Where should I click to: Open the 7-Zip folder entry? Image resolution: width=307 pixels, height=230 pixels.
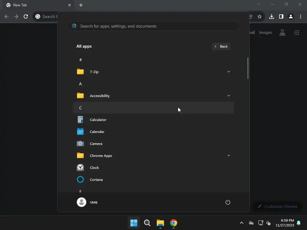[x=153, y=72]
